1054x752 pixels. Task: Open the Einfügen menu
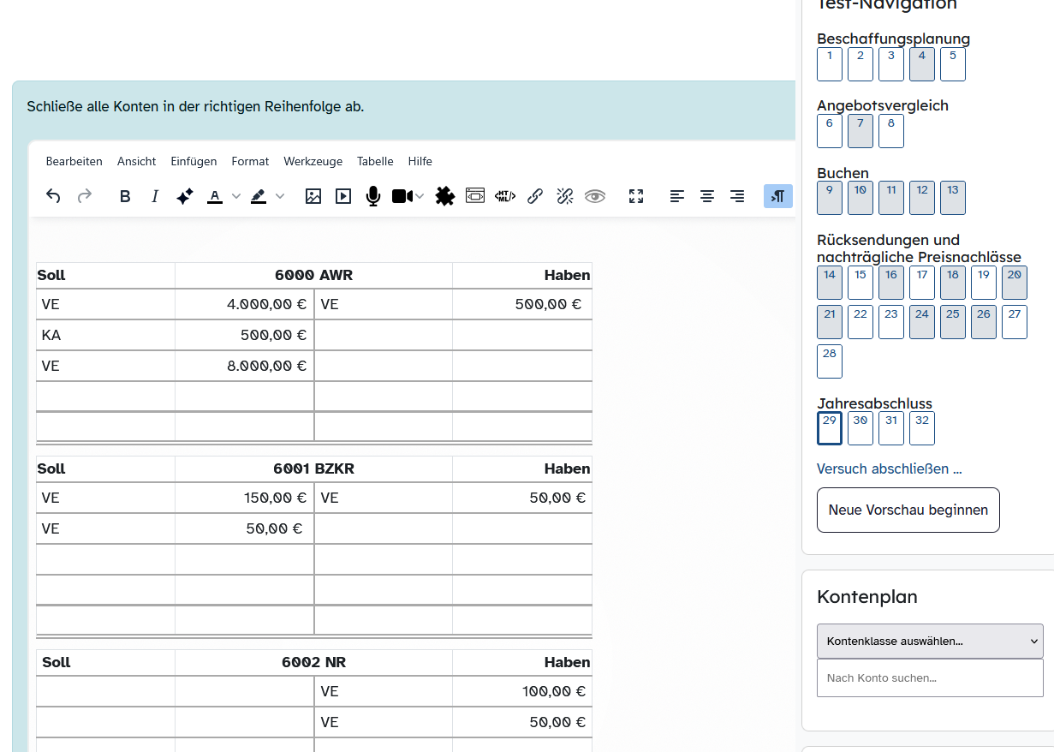click(x=194, y=161)
